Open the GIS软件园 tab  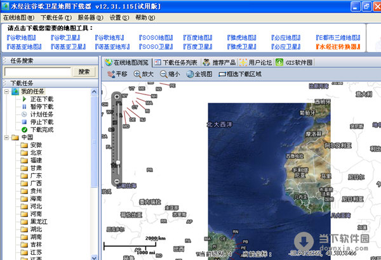coord(294,63)
